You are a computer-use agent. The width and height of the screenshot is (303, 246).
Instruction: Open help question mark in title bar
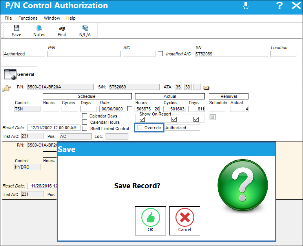279,6
